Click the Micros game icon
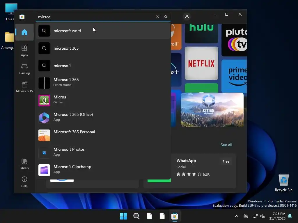Screen dimensions: 298x223 [44, 100]
